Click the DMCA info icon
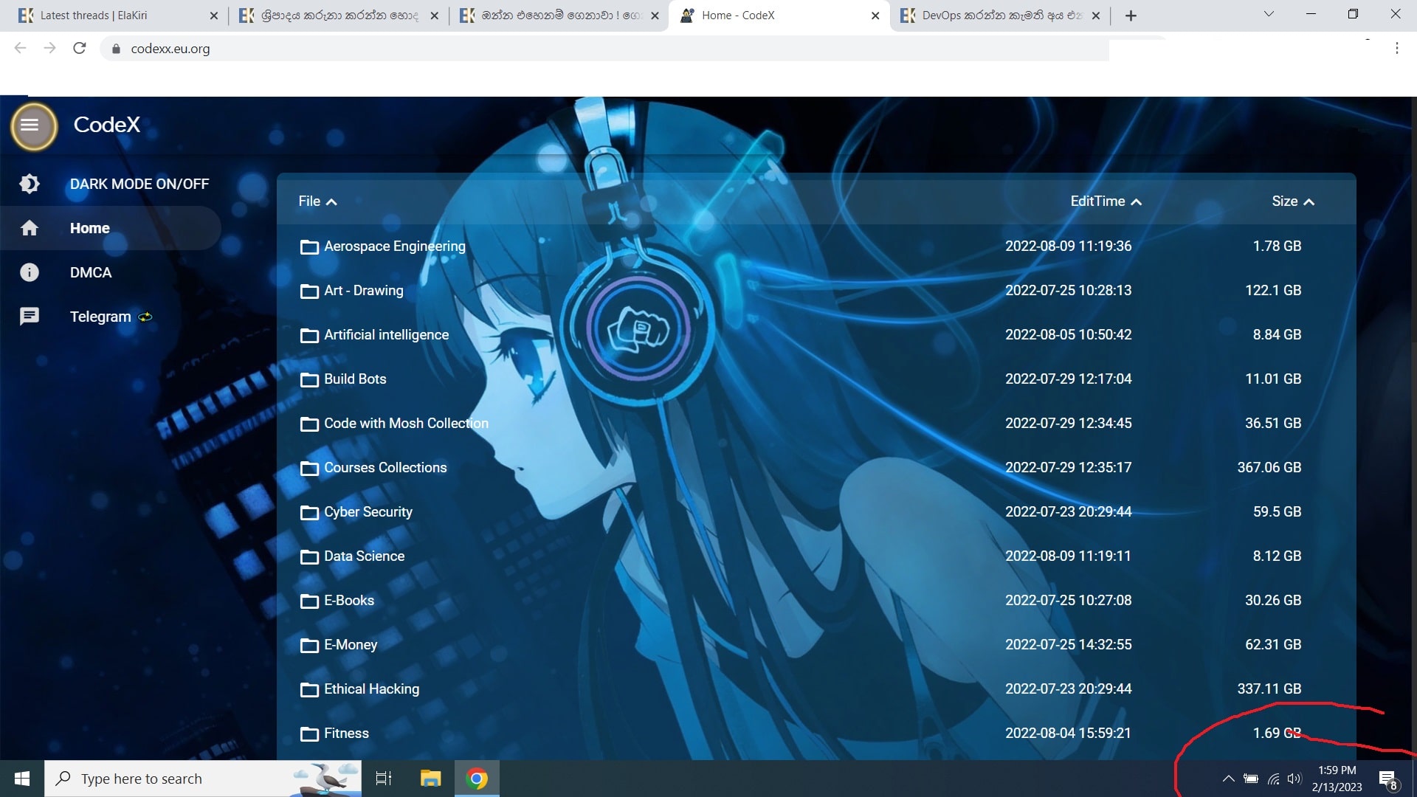This screenshot has height=797, width=1417. click(30, 272)
